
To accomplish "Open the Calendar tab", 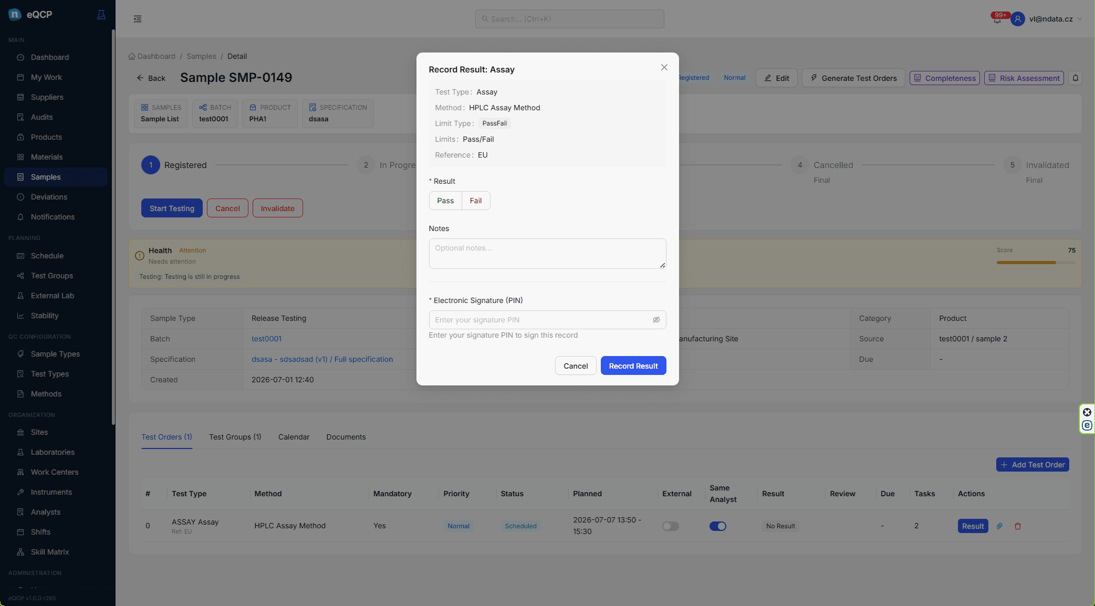I will 294,437.
